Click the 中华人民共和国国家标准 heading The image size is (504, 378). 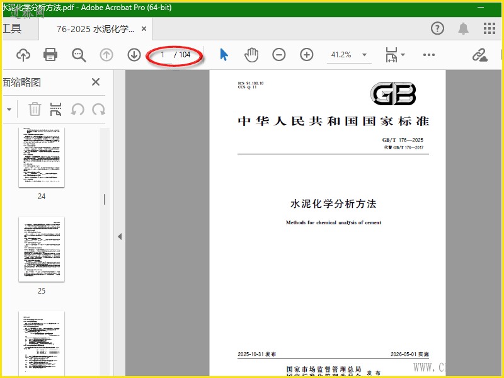pyautogui.click(x=333, y=121)
